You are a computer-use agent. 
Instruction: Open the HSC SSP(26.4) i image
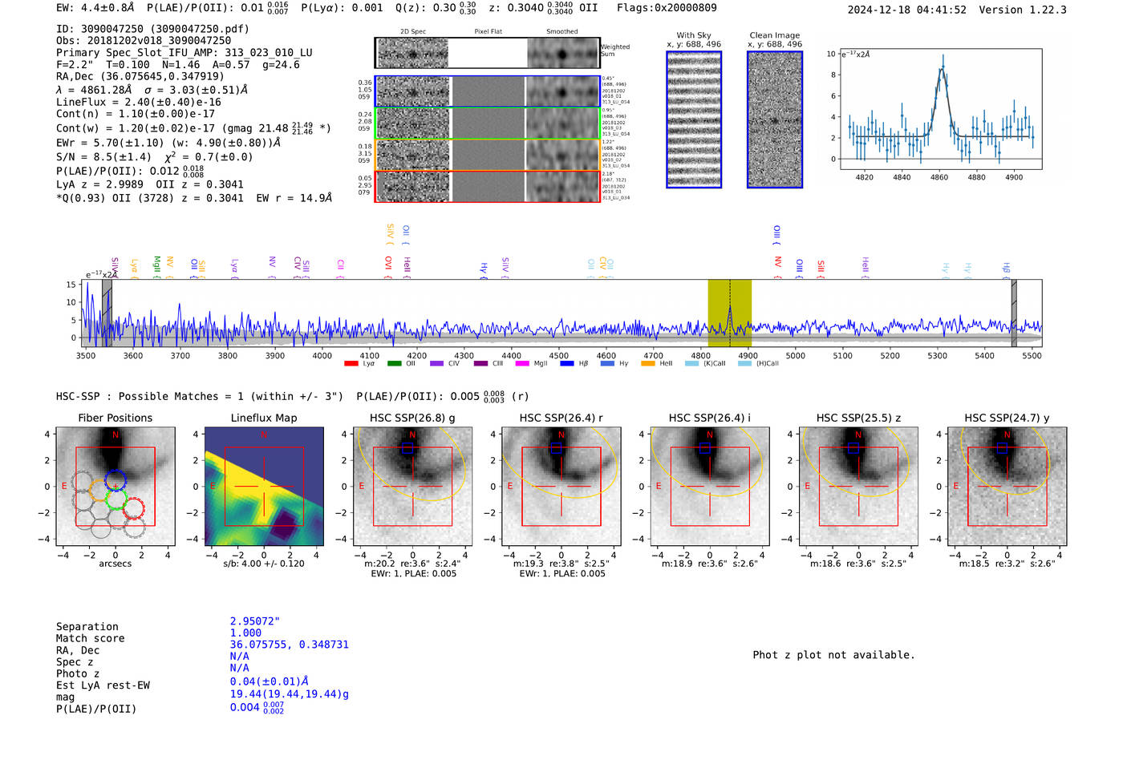pos(710,487)
